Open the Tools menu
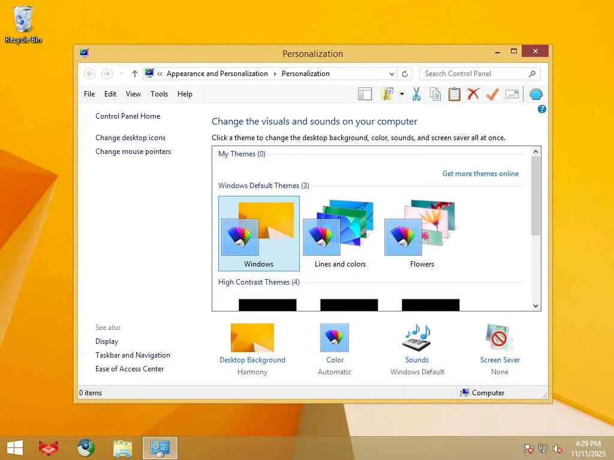614x460 pixels. tap(159, 94)
